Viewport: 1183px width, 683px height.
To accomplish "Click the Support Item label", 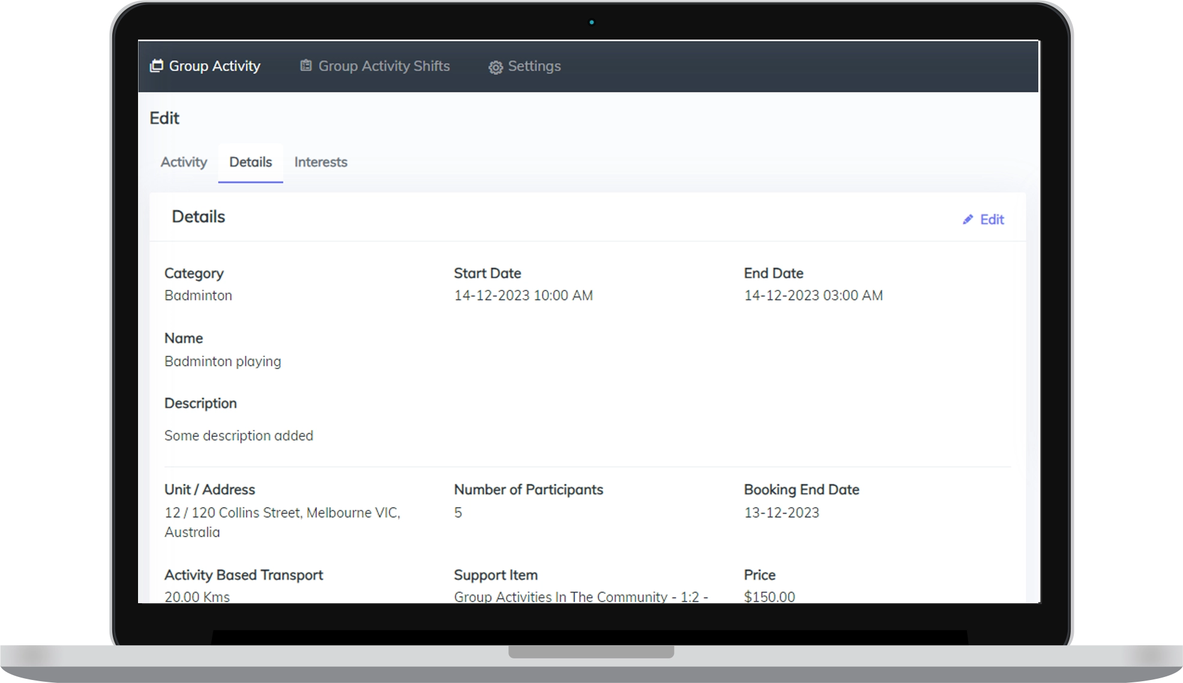I will pyautogui.click(x=496, y=575).
